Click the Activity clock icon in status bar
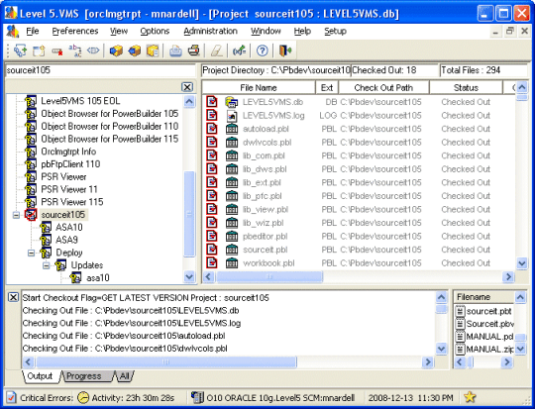The image size is (535, 409). tap(83, 397)
